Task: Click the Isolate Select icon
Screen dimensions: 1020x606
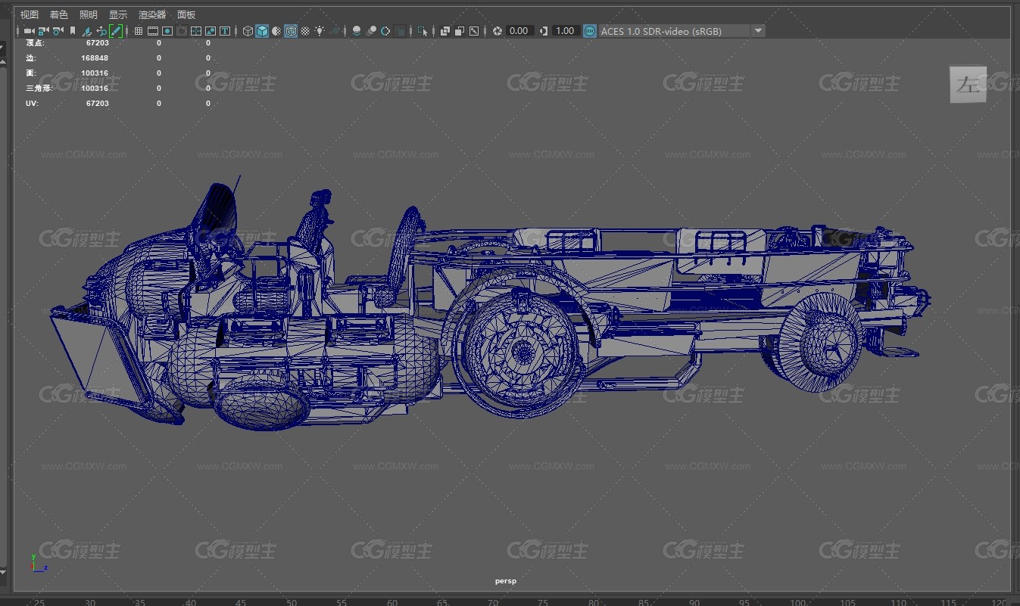Action: [422, 31]
